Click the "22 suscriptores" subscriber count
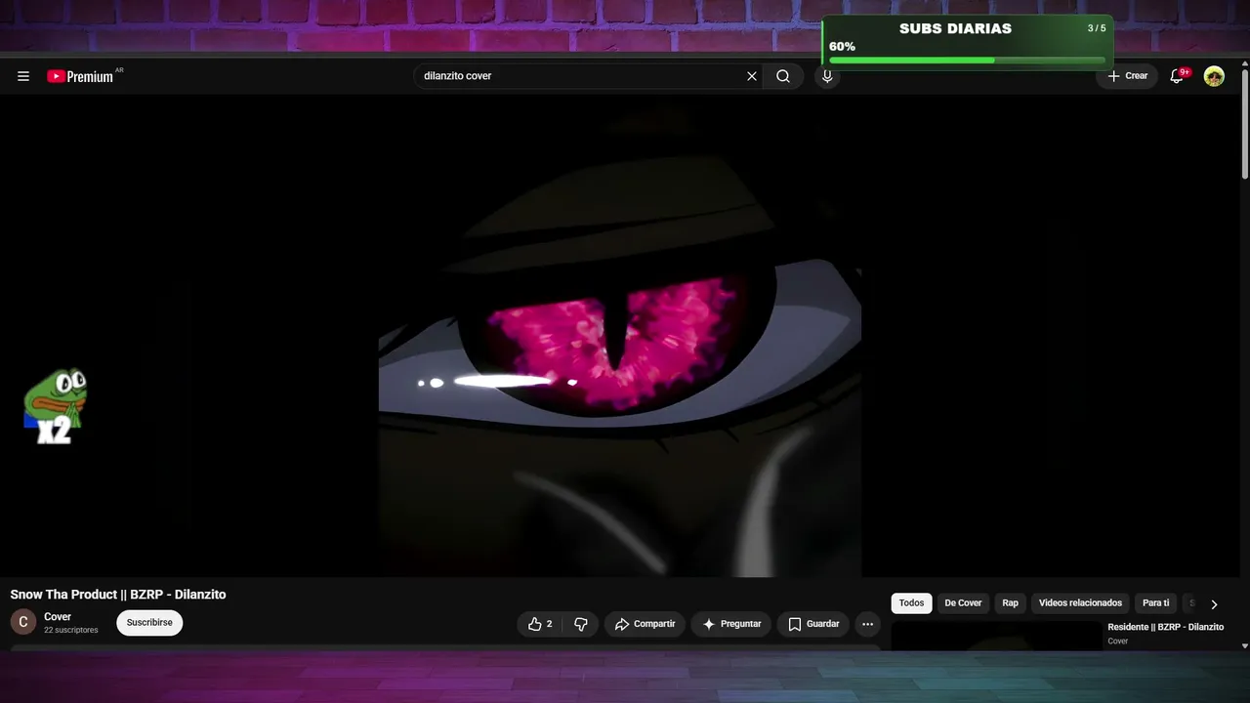1250x703 pixels. coord(71,631)
